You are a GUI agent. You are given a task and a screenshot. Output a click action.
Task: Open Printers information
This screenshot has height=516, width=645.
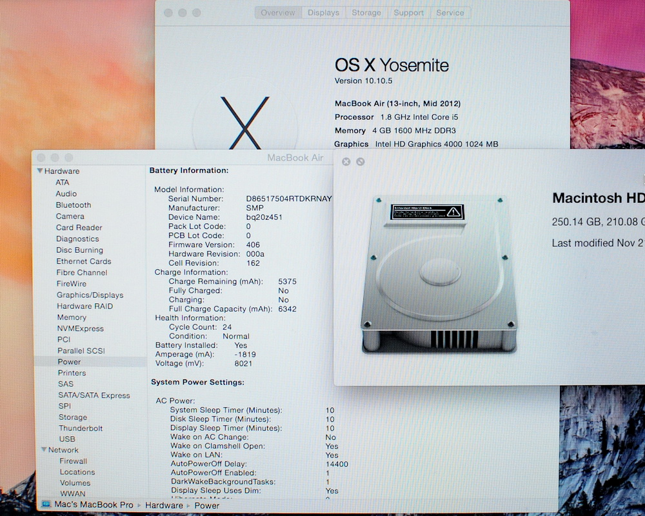pos(72,373)
